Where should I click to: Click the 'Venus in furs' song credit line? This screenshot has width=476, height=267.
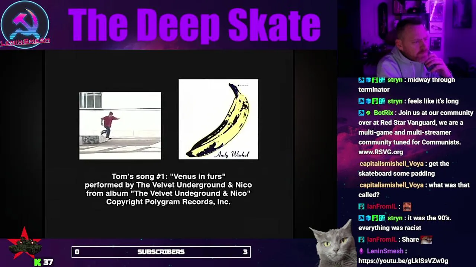pyautogui.click(x=168, y=177)
